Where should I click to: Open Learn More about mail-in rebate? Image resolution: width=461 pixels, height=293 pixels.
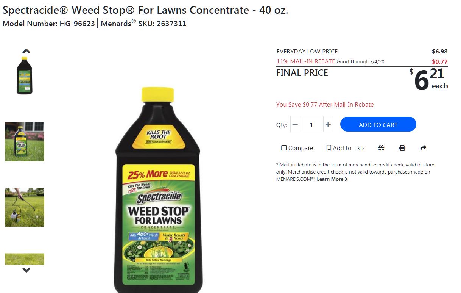click(332, 179)
